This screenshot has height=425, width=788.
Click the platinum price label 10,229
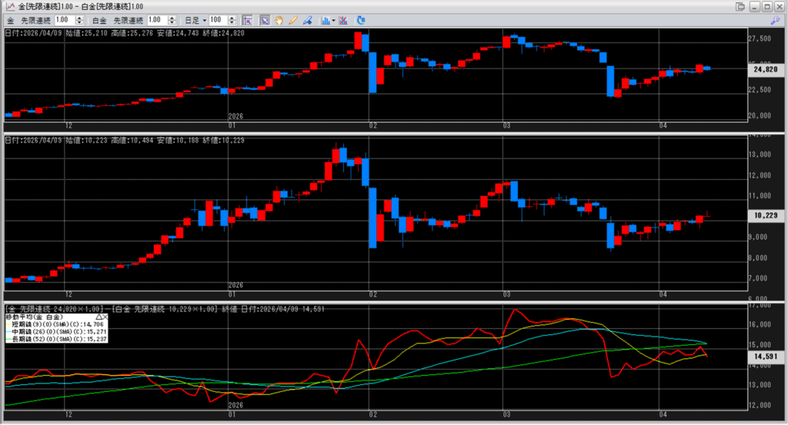[766, 215]
